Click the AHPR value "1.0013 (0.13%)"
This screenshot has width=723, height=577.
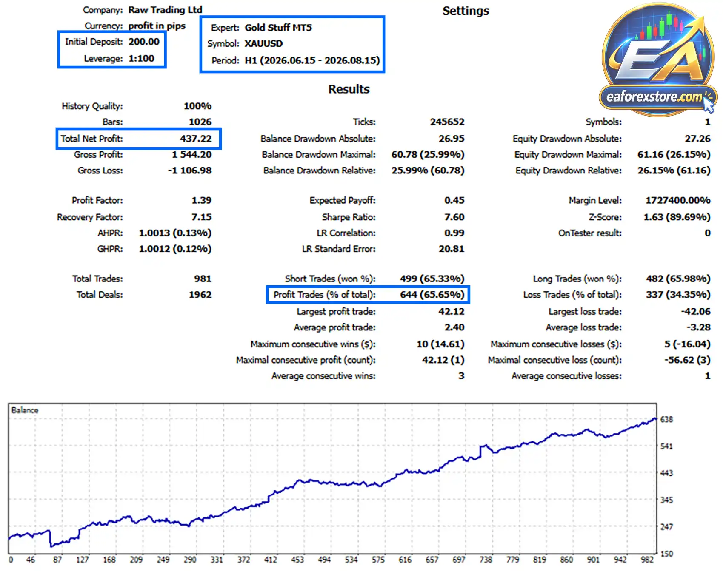pyautogui.click(x=175, y=233)
